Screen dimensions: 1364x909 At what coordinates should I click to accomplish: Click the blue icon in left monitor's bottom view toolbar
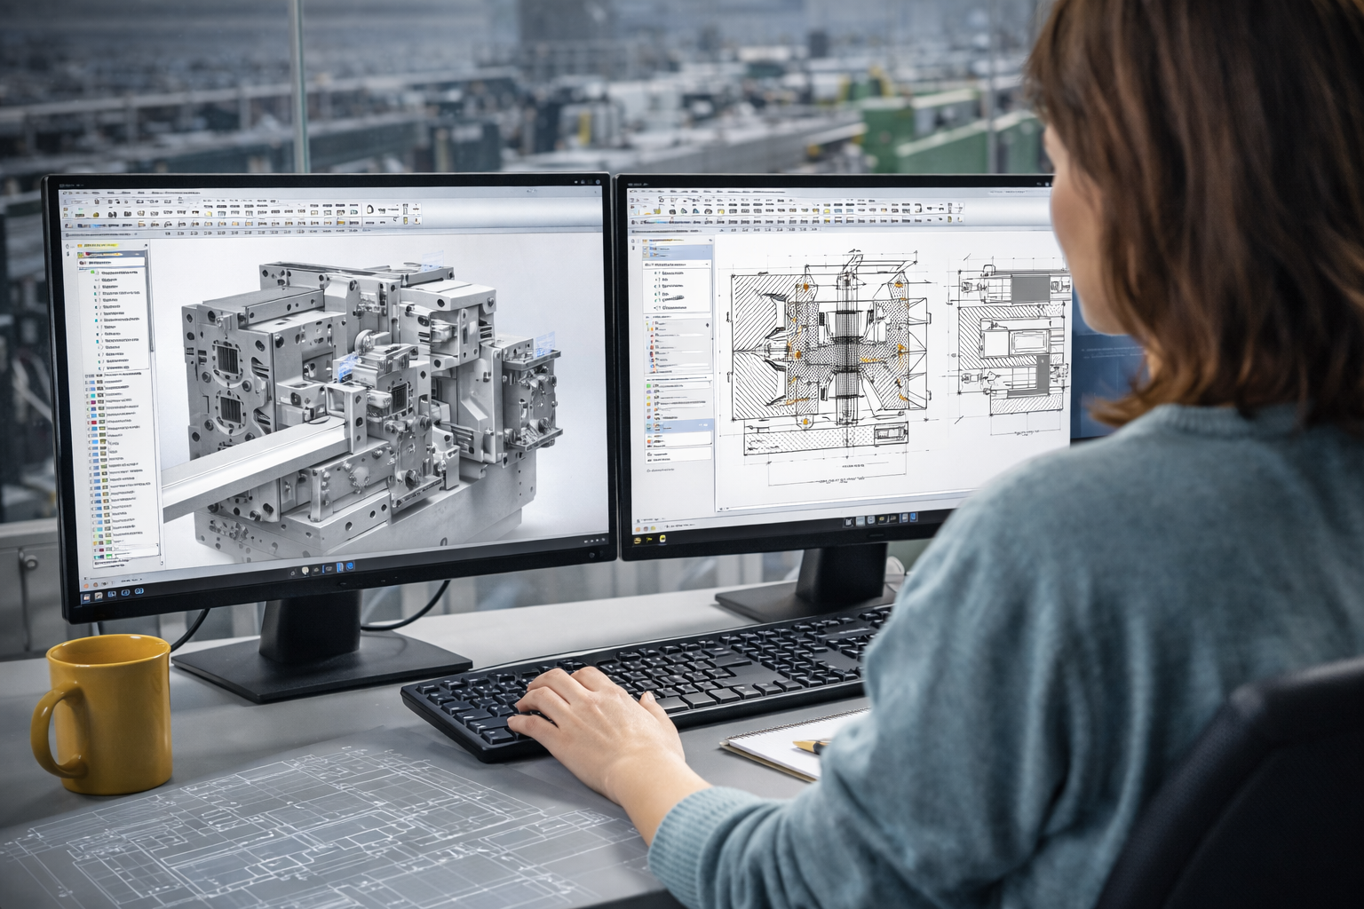click(x=349, y=565)
